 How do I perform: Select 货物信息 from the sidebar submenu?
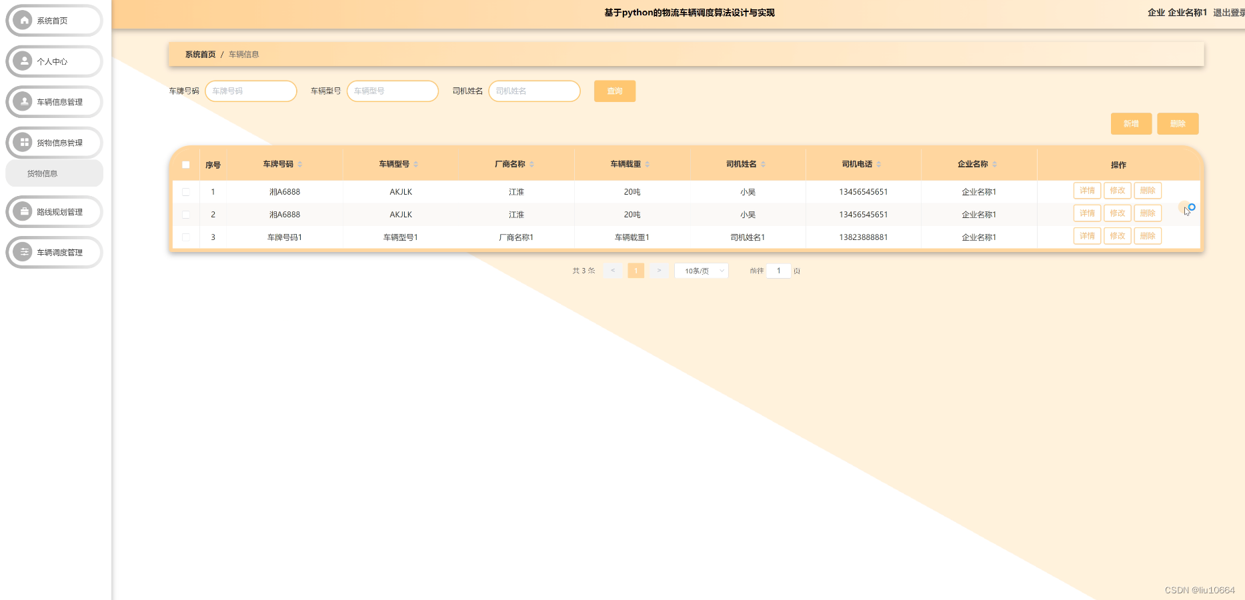click(42, 173)
